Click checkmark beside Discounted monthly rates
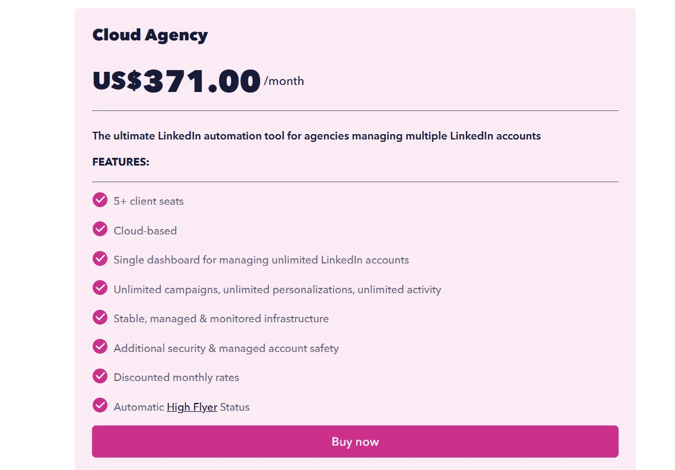Image resolution: width=675 pixels, height=470 pixels. (x=100, y=376)
